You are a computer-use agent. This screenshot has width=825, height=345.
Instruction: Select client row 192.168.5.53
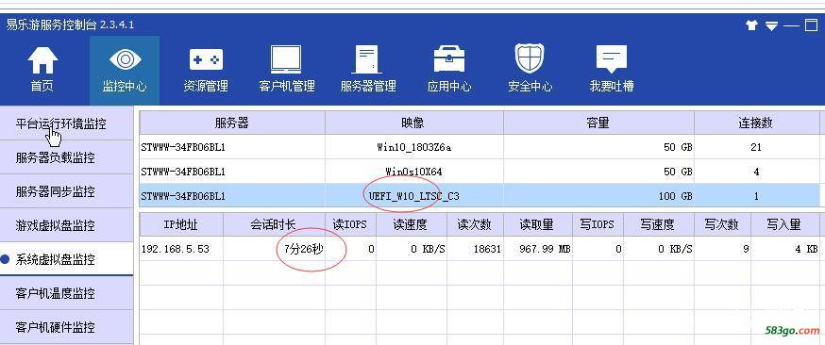pyautogui.click(x=480, y=249)
